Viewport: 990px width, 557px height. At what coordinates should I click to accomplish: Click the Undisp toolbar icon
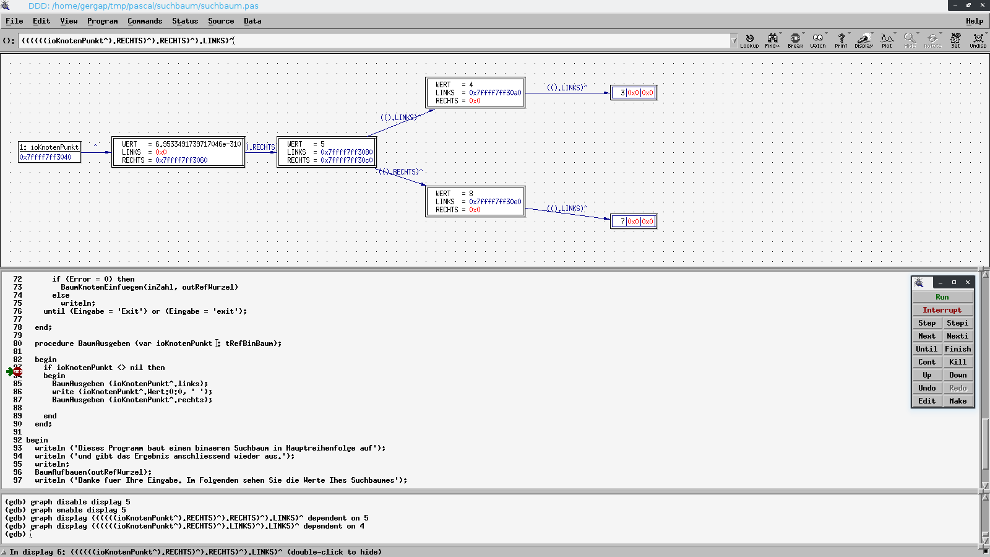[978, 41]
